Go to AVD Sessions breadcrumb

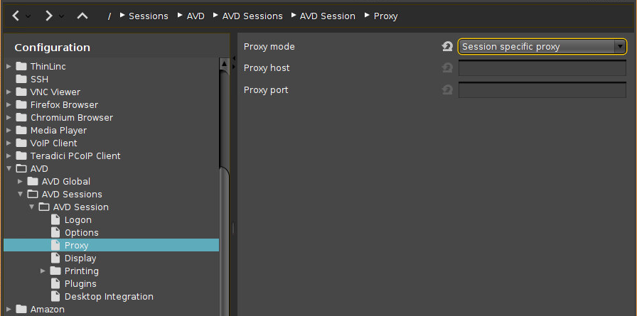[252, 16]
